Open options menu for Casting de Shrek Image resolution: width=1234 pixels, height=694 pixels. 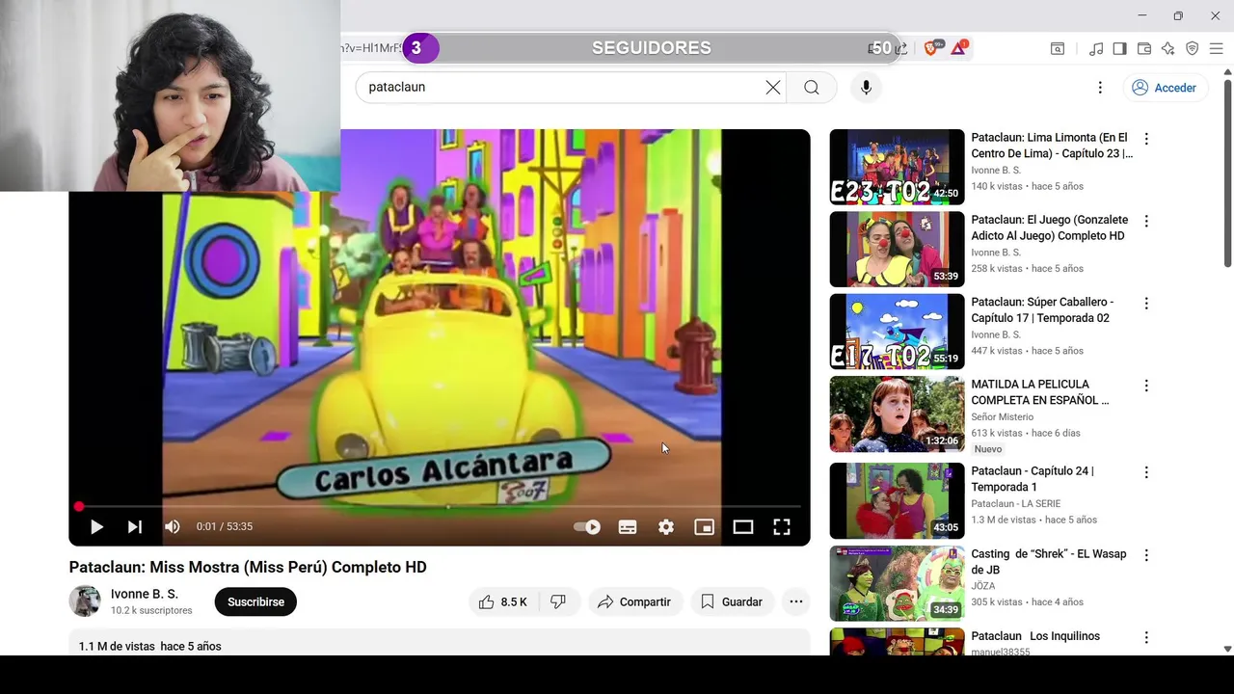pyautogui.click(x=1146, y=555)
